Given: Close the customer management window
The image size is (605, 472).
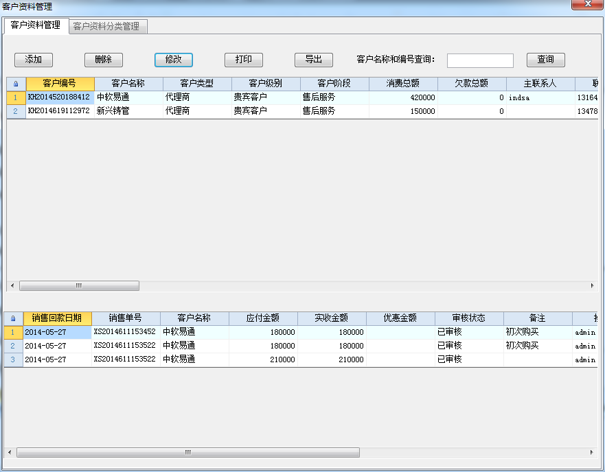Looking at the screenshot, I should (588, 5).
